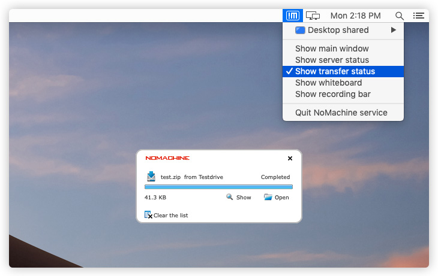Image resolution: width=438 pixels, height=276 pixels.
Task: Click the test.zip download file icon
Action: 151,177
